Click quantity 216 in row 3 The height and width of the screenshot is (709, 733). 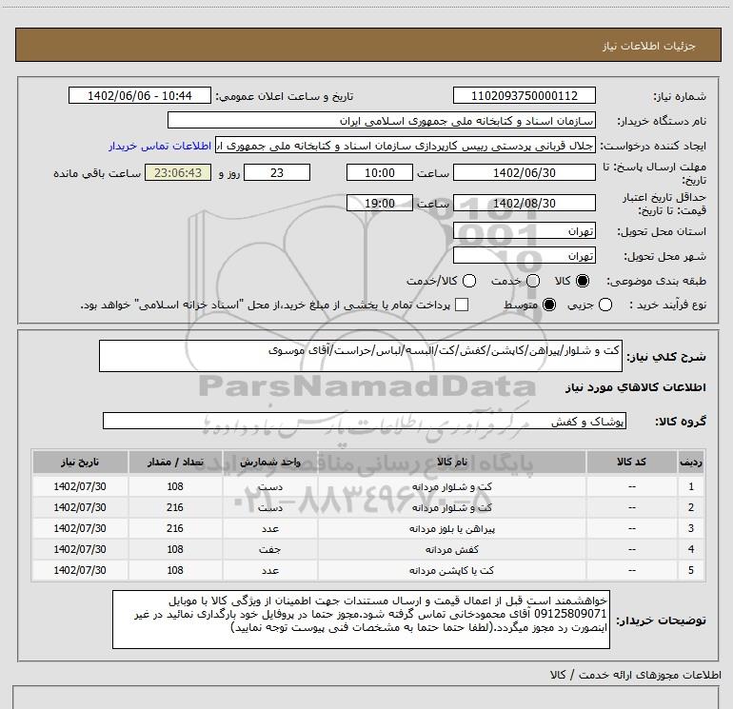pyautogui.click(x=175, y=528)
